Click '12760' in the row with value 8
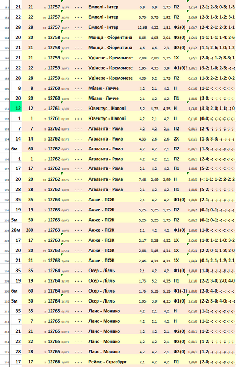 pyautogui.click(x=54, y=88)
